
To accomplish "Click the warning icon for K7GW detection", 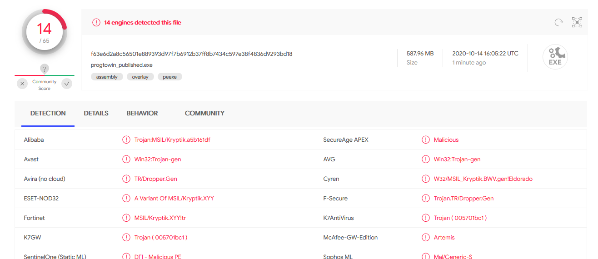I will click(x=126, y=237).
